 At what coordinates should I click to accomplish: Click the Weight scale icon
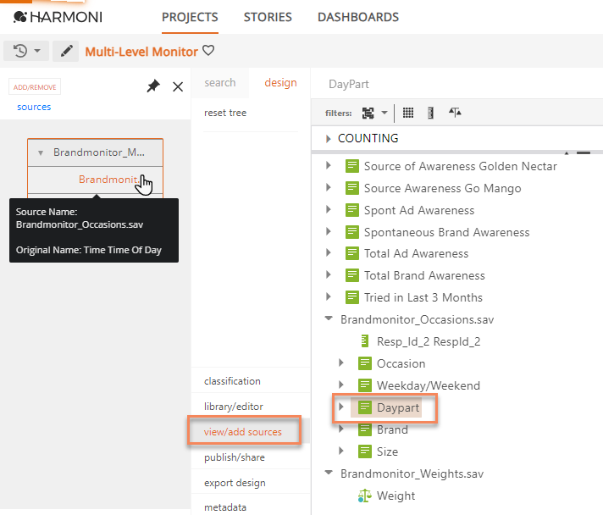tap(364, 496)
